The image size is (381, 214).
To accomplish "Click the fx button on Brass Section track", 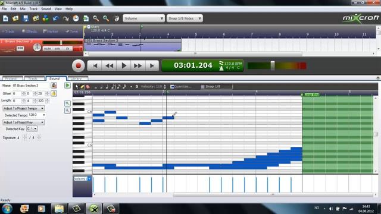I will tap(67, 49).
